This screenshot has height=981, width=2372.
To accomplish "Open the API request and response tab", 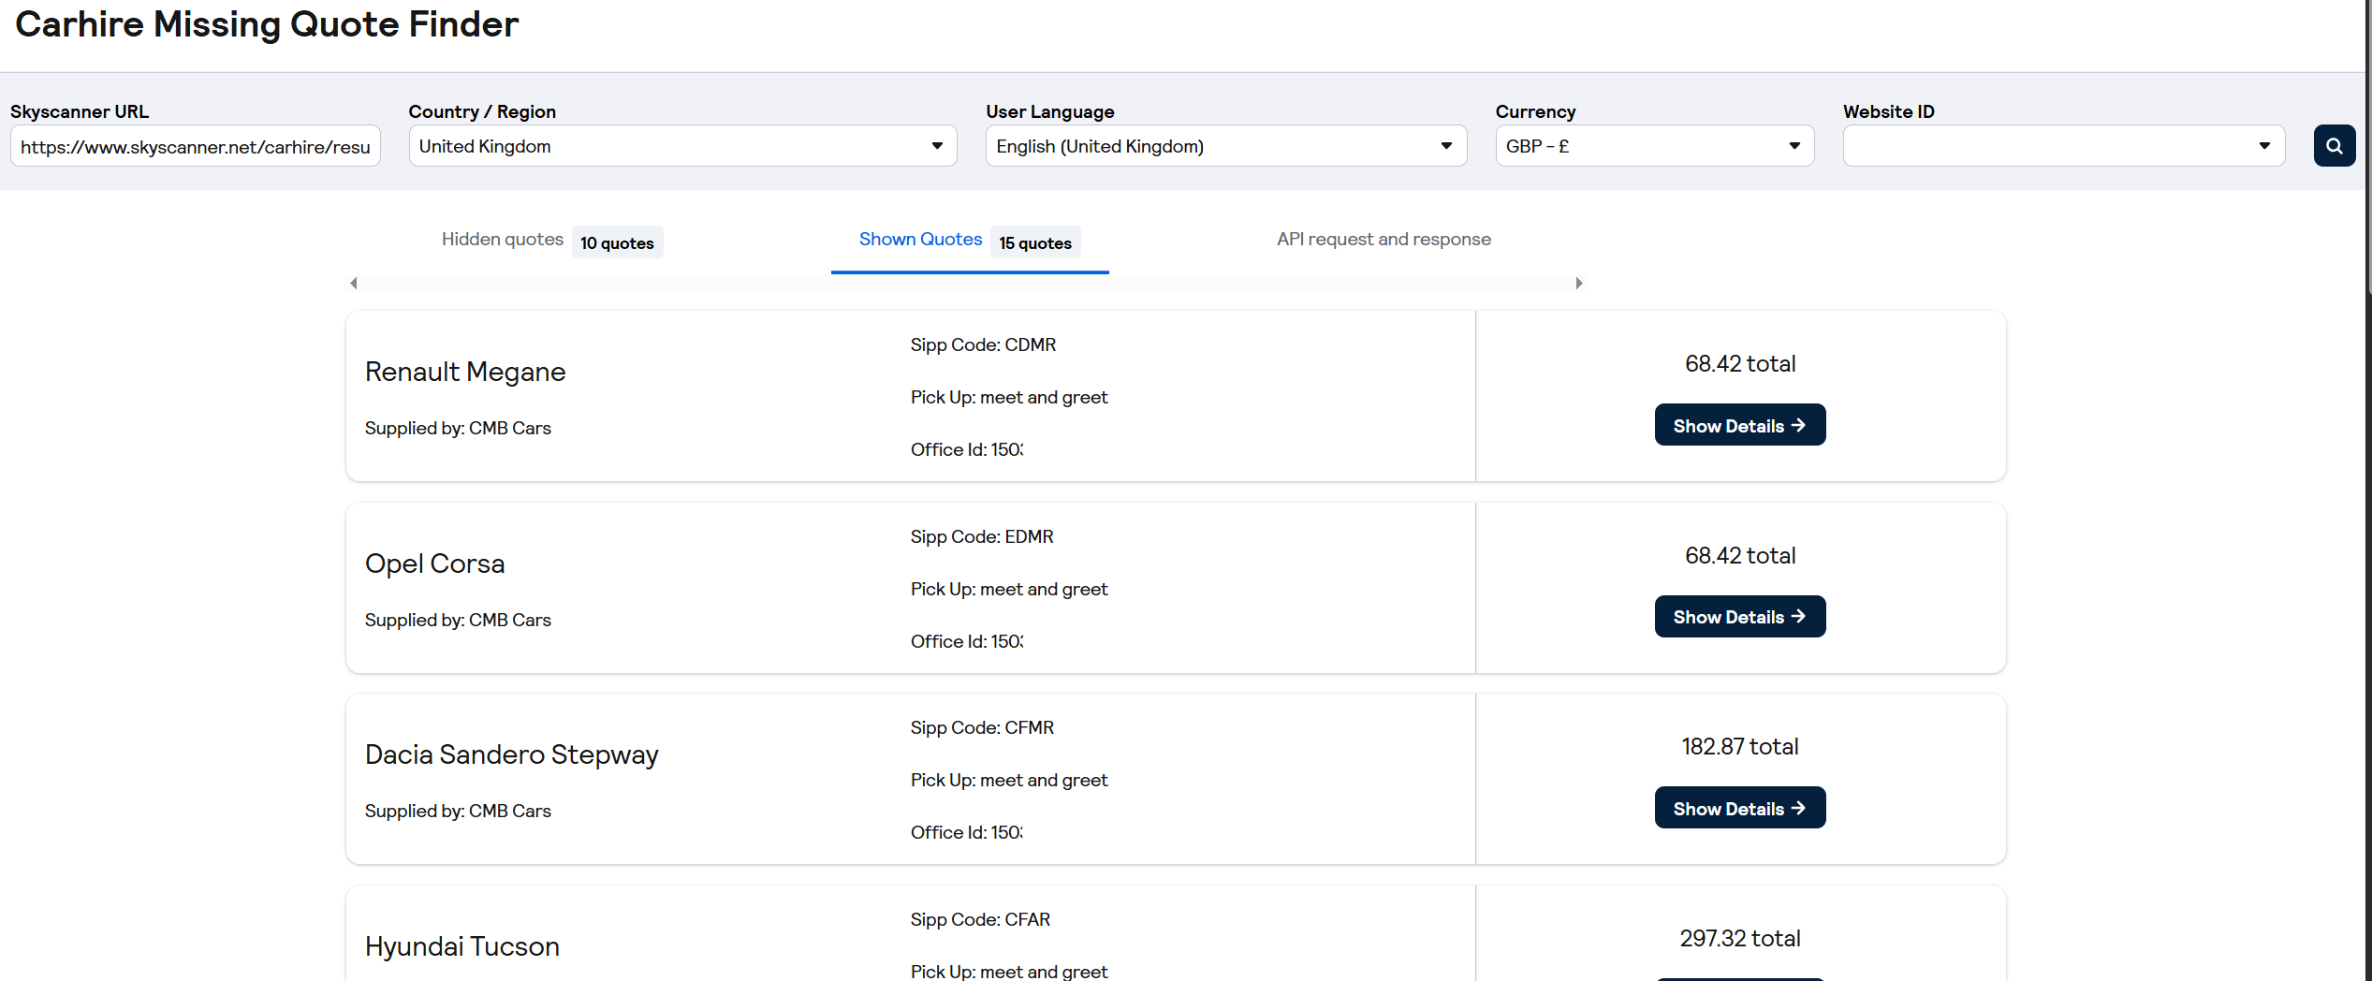I will [1384, 240].
